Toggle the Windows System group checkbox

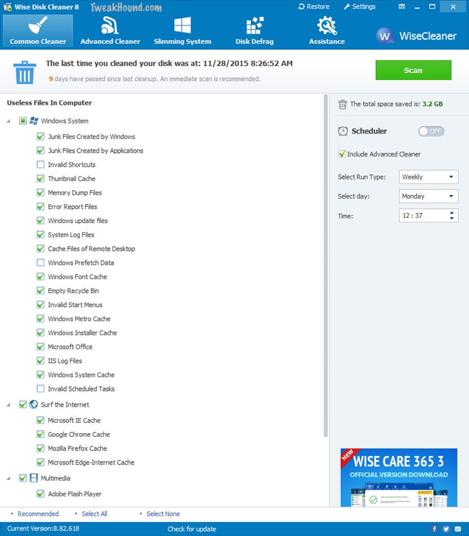(x=23, y=121)
